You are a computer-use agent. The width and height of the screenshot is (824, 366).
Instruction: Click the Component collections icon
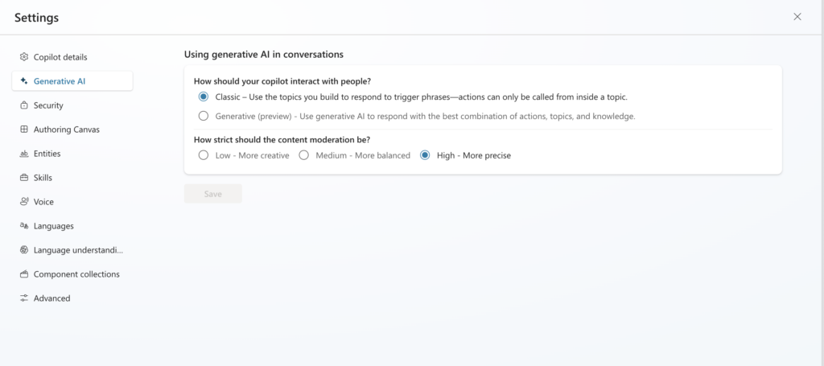pos(24,274)
